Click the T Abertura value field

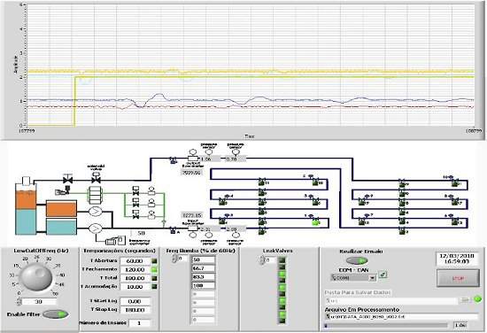coord(135,261)
